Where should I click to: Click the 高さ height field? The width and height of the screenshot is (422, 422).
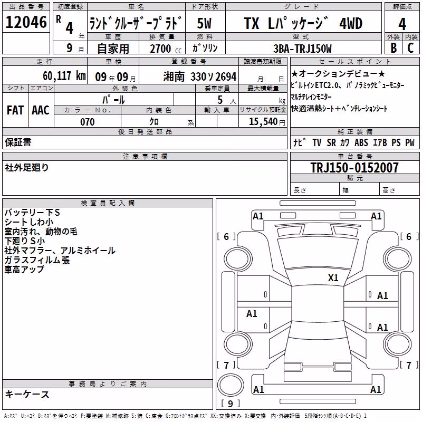pos(399,190)
